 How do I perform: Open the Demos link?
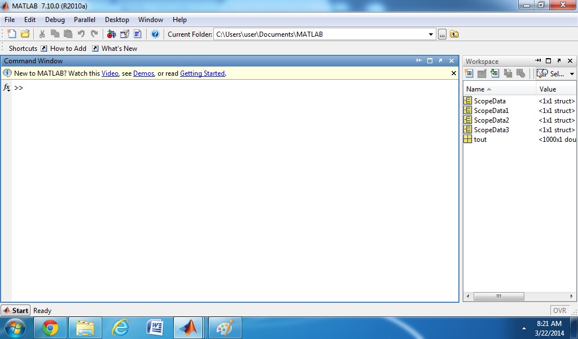(143, 73)
